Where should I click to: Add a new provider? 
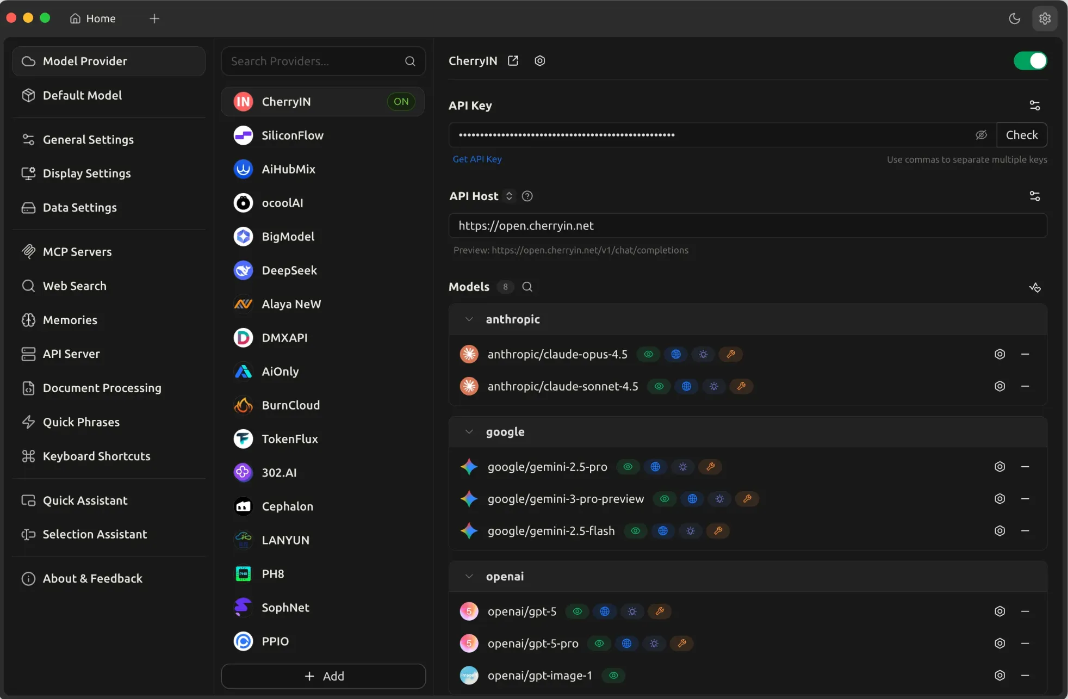pos(323,676)
